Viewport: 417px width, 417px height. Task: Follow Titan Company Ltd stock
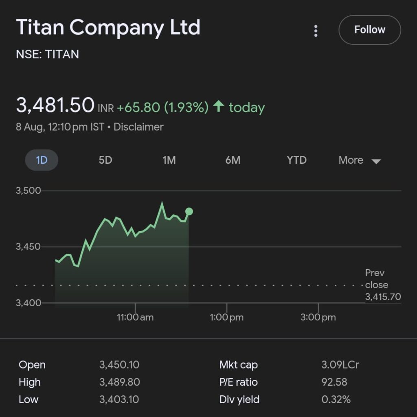(x=369, y=30)
